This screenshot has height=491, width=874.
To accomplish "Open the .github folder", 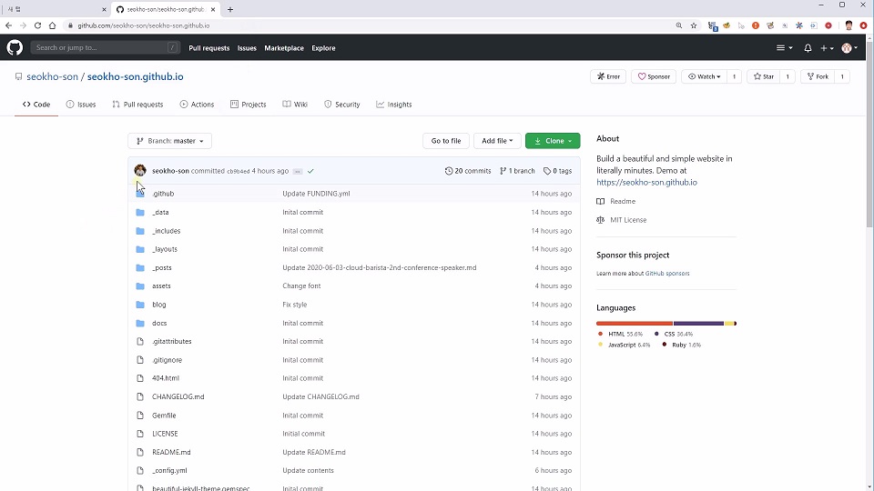I will click(163, 194).
